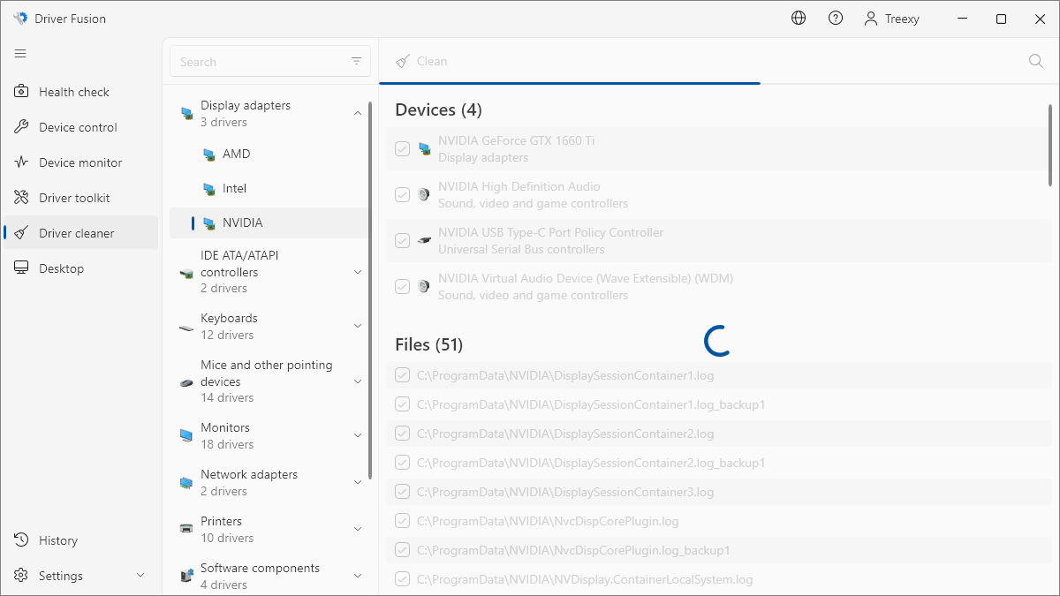Click the help question mark icon
Viewport: 1060px width, 596px height.
click(836, 19)
